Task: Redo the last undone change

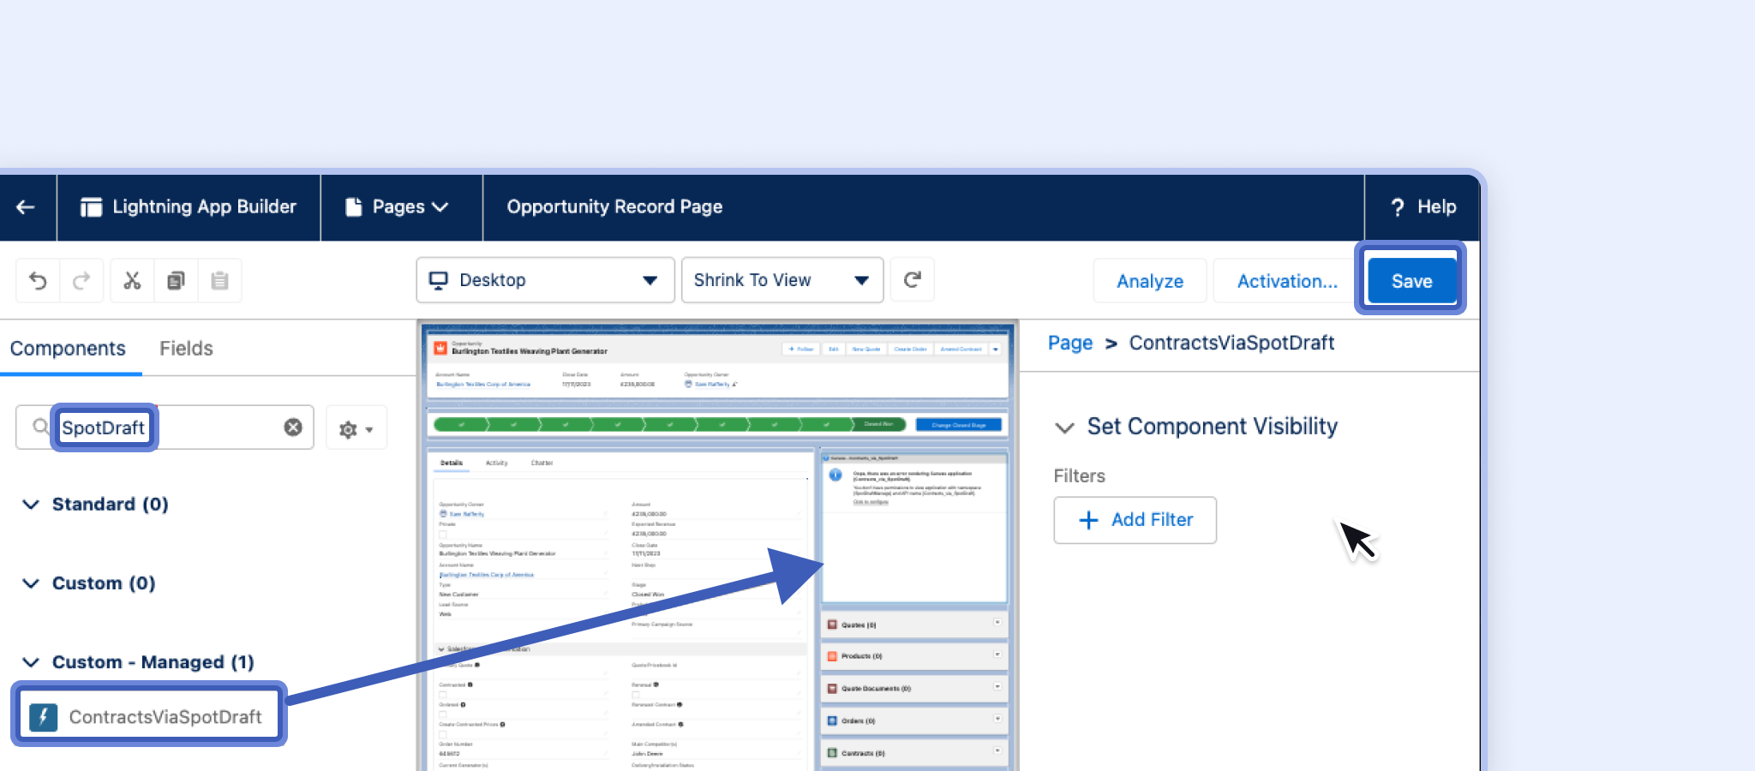Action: click(81, 280)
